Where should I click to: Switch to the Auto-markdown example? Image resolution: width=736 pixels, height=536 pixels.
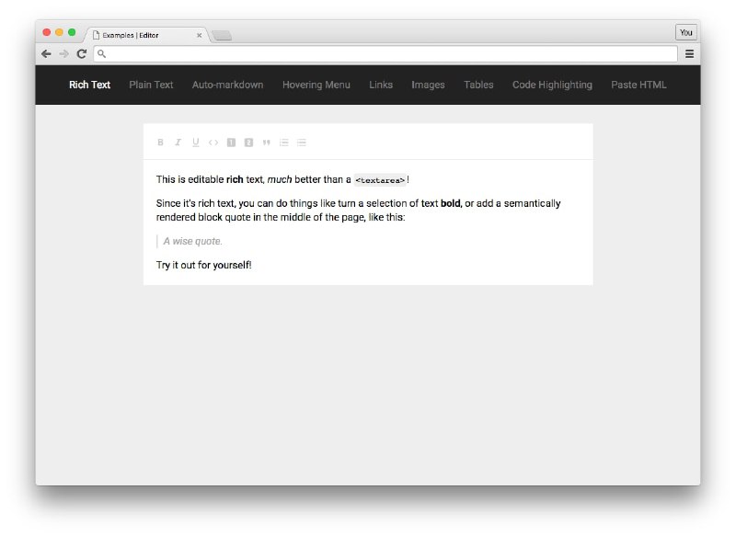click(227, 85)
